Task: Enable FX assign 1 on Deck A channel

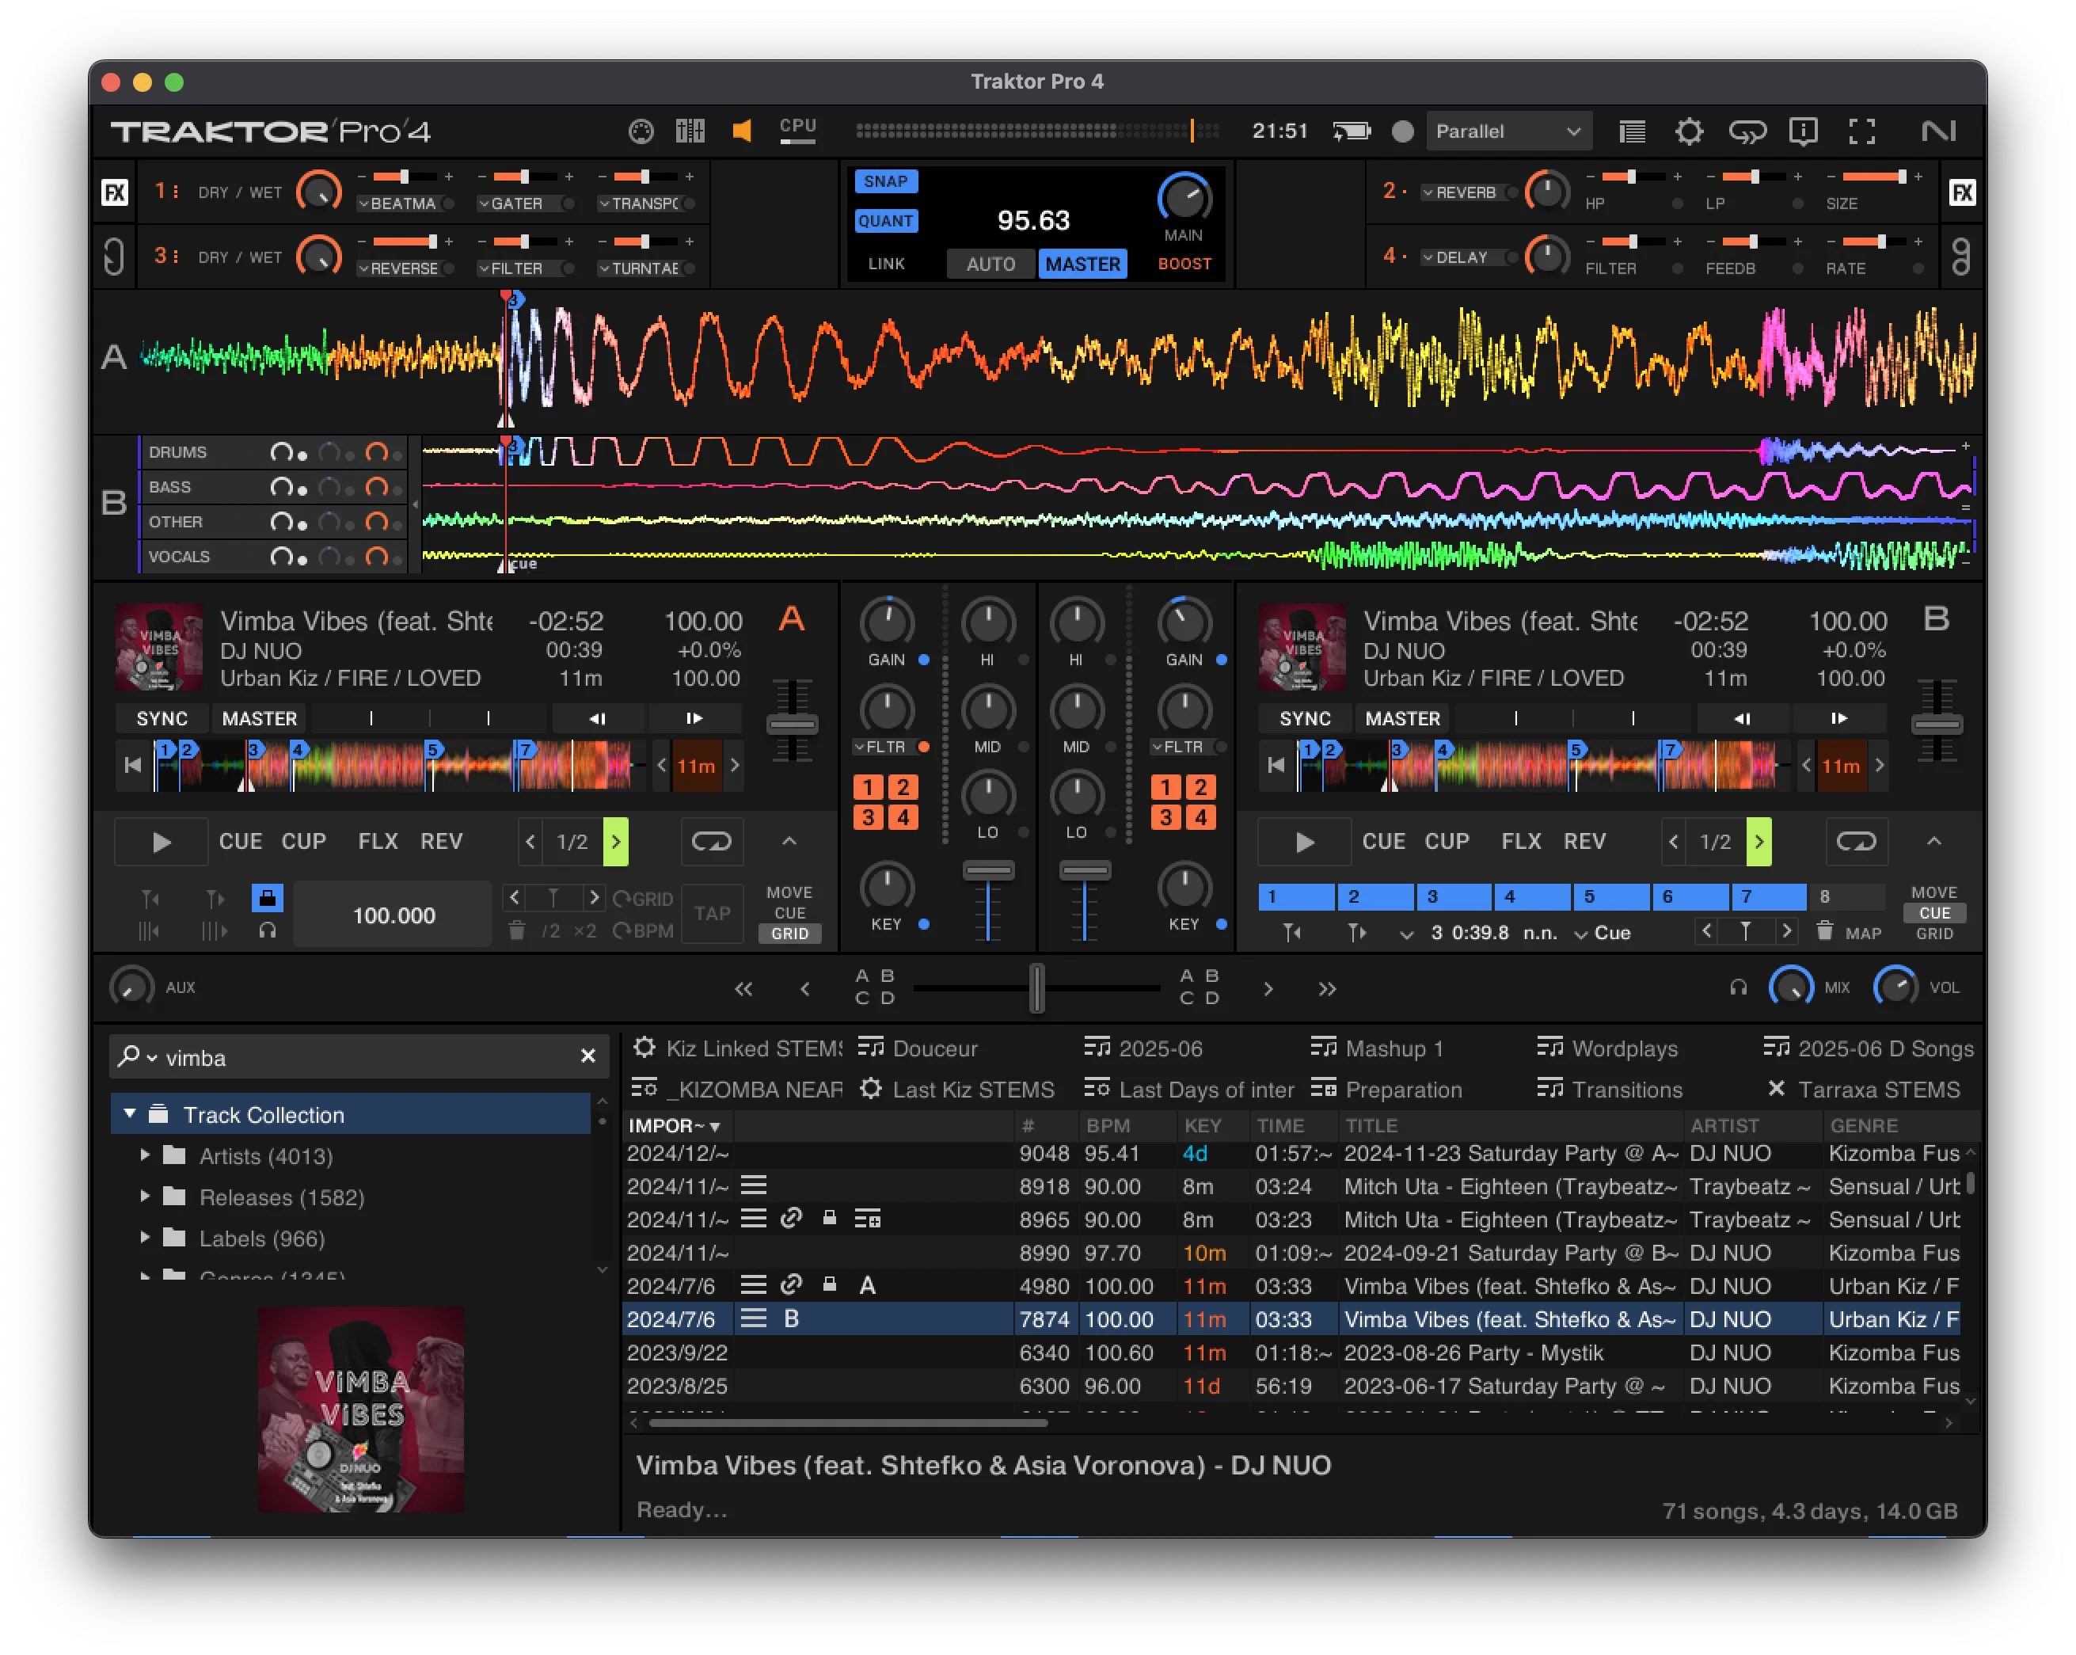Action: coord(868,786)
